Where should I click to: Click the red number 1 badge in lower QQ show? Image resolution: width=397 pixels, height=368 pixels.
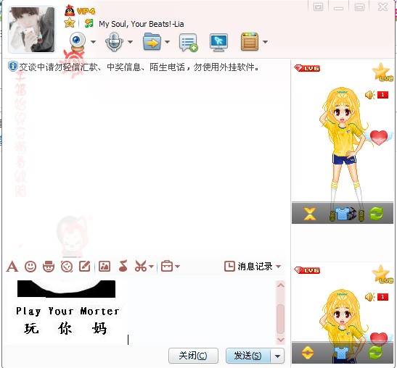[x=382, y=297]
